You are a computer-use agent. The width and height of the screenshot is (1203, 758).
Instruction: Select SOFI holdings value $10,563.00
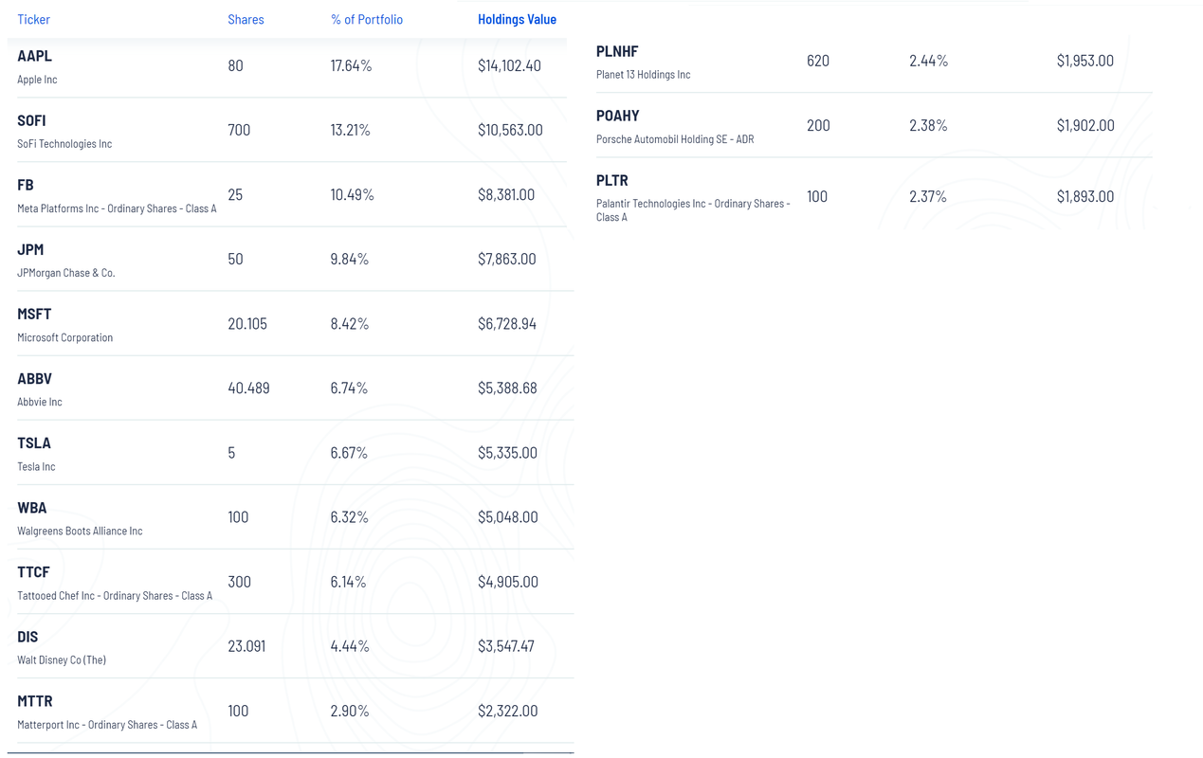510,130
